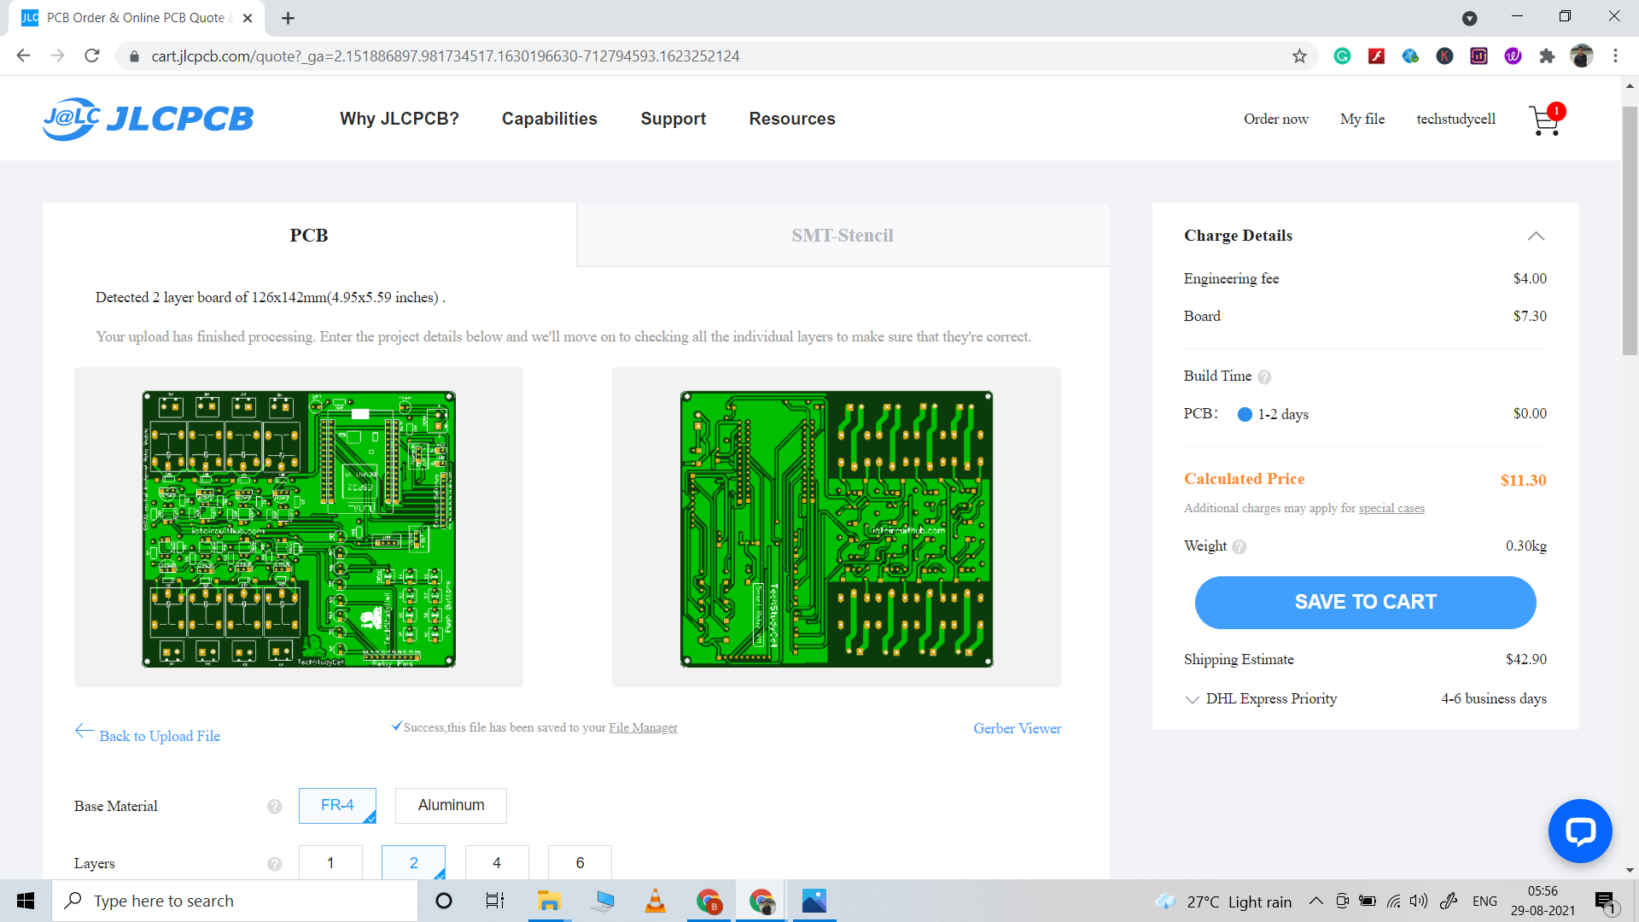Image resolution: width=1639 pixels, height=922 pixels.
Task: Click the SAVE TO CART button
Action: (1365, 602)
